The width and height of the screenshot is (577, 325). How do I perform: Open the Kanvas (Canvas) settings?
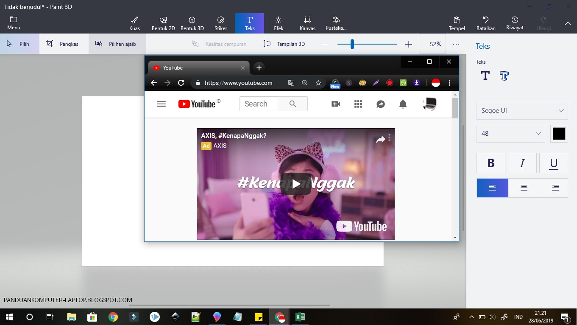(307, 23)
